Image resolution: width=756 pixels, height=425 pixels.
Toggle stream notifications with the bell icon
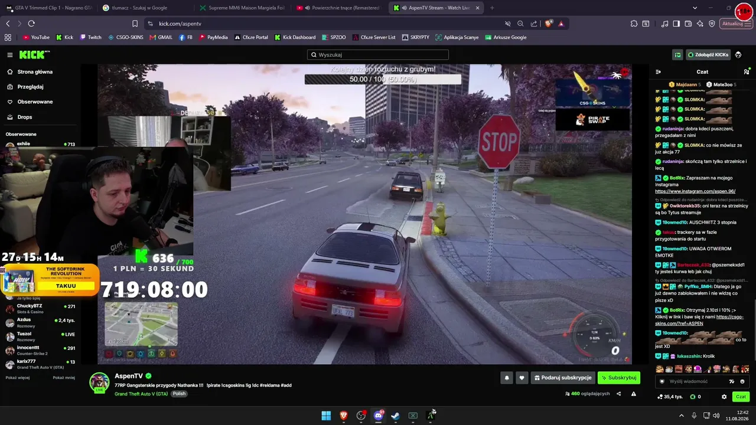pyautogui.click(x=506, y=378)
